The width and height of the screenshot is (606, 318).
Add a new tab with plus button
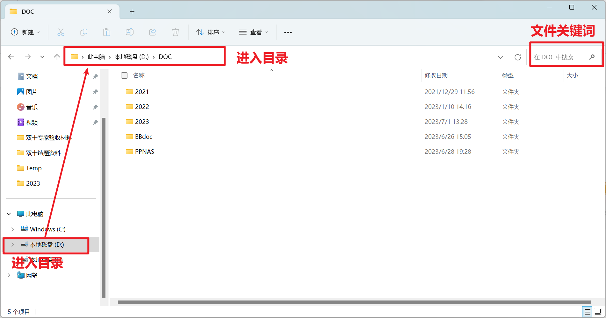coord(132,12)
